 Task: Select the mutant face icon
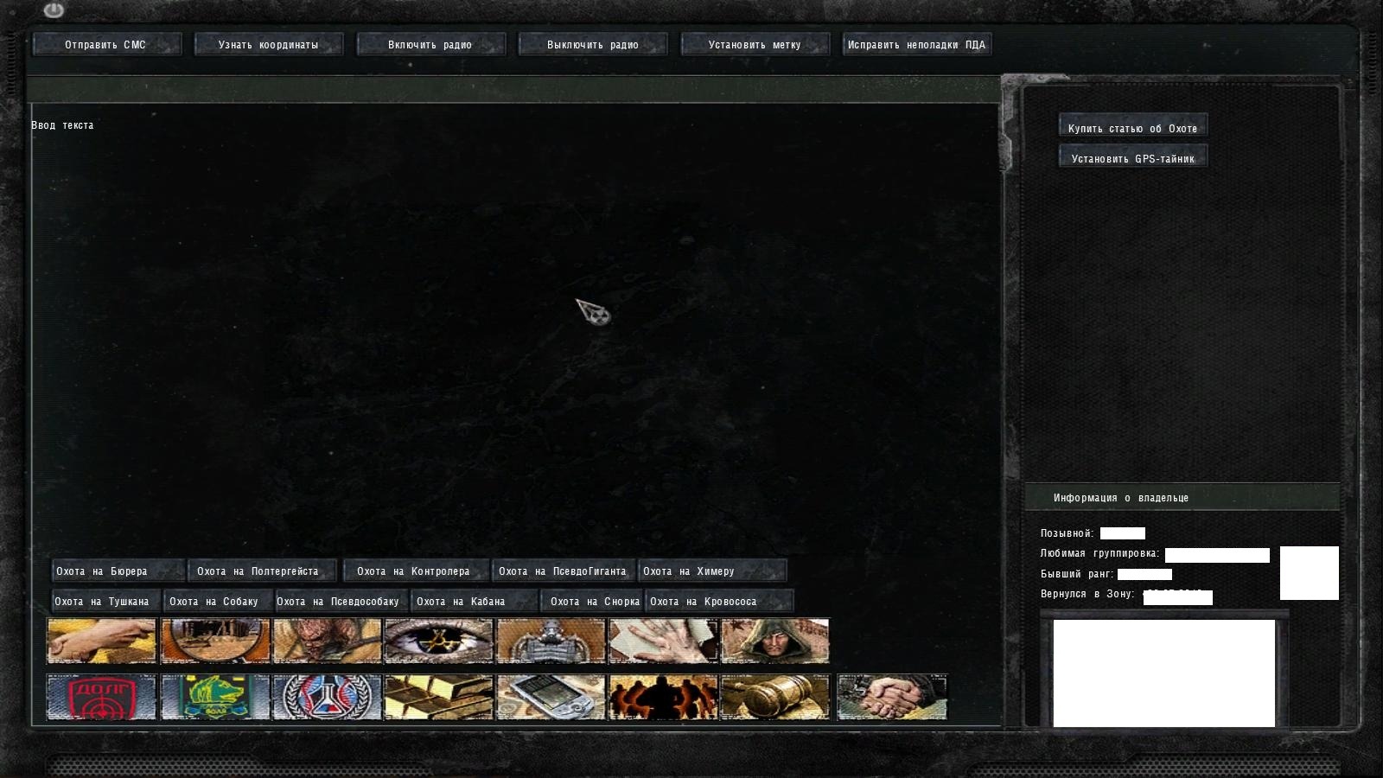(327, 641)
